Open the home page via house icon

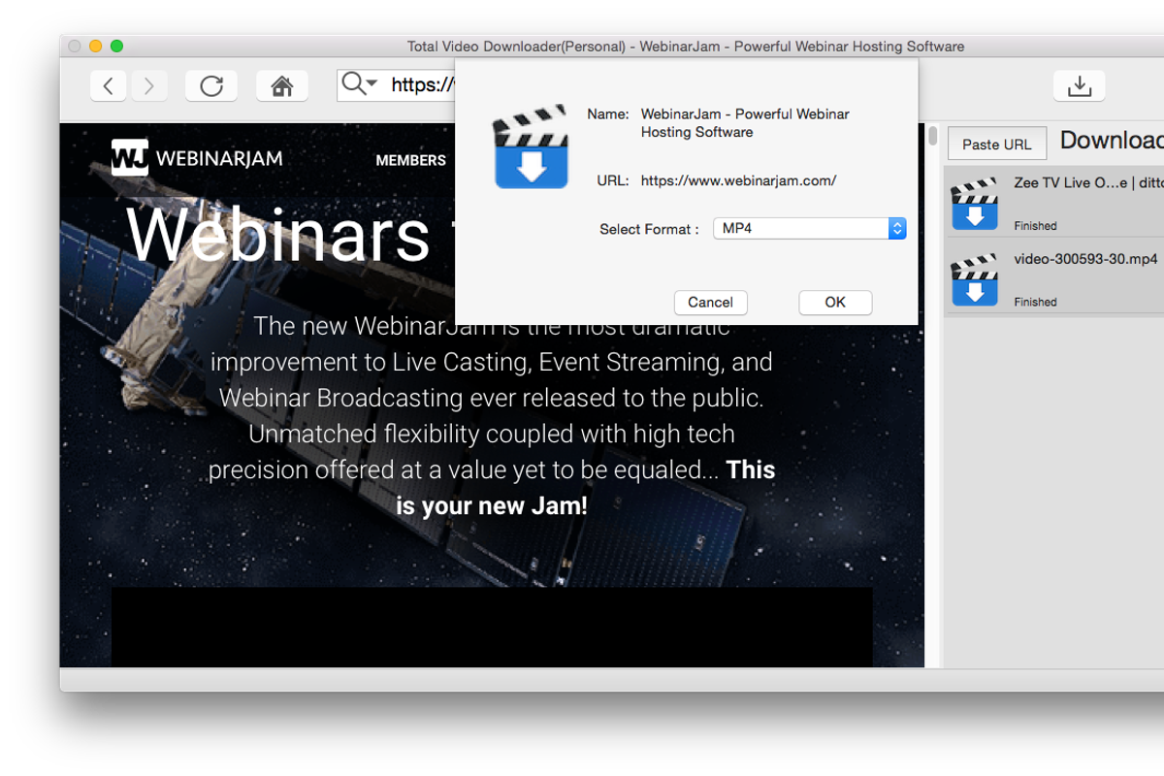[282, 85]
